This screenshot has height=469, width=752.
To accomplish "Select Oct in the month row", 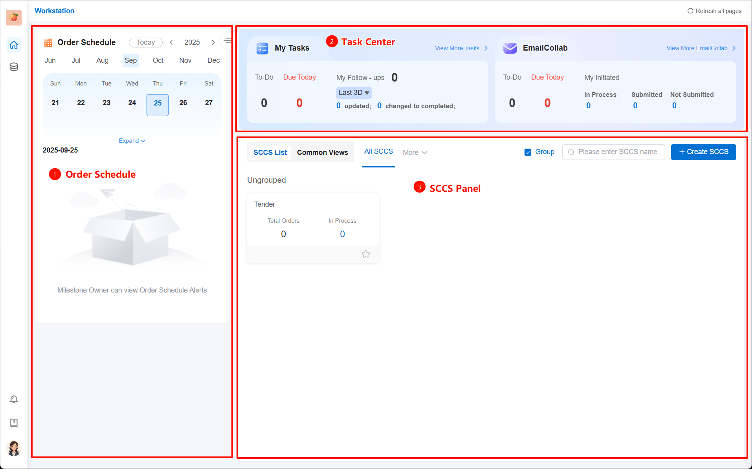I will (x=158, y=60).
